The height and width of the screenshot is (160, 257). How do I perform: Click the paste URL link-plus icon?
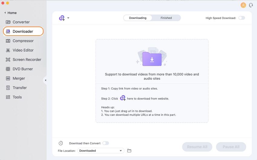click(62, 18)
